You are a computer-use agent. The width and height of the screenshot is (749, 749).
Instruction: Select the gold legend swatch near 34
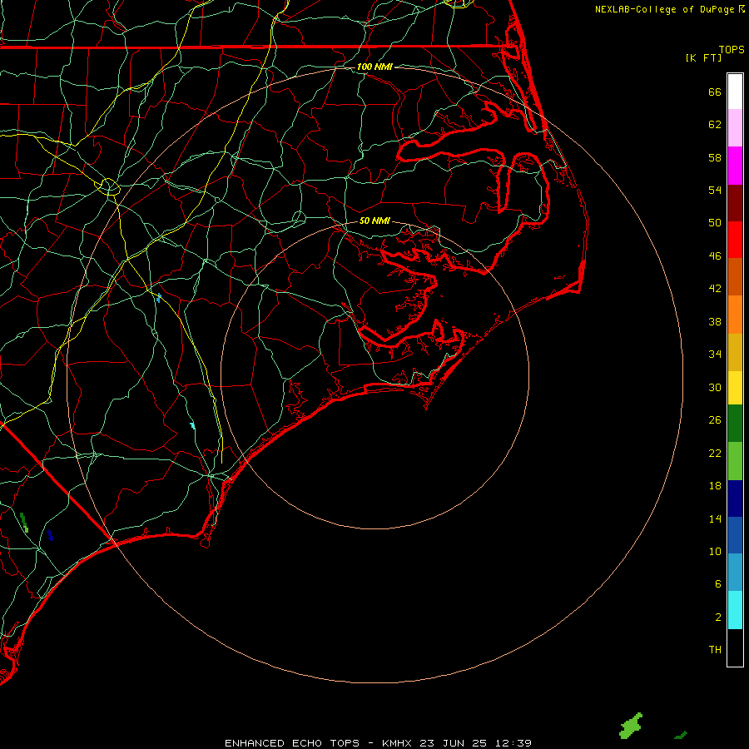[x=735, y=352]
